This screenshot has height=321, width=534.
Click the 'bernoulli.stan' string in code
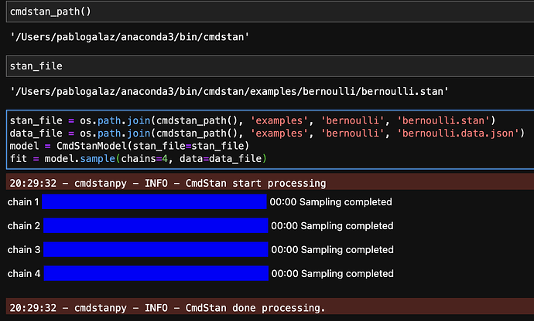pos(443,120)
